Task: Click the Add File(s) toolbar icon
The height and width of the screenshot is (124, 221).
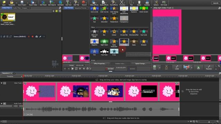Action: tap(43, 3)
